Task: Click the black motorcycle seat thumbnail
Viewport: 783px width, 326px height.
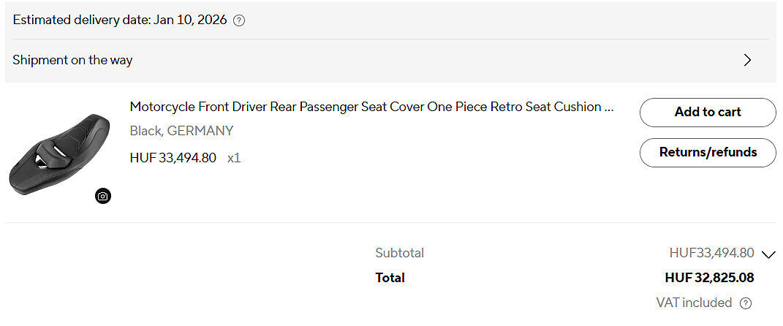Action: [x=58, y=153]
